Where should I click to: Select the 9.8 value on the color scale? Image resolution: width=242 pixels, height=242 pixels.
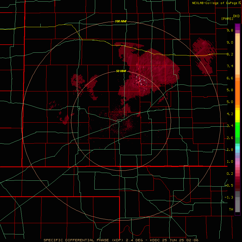[230, 30]
